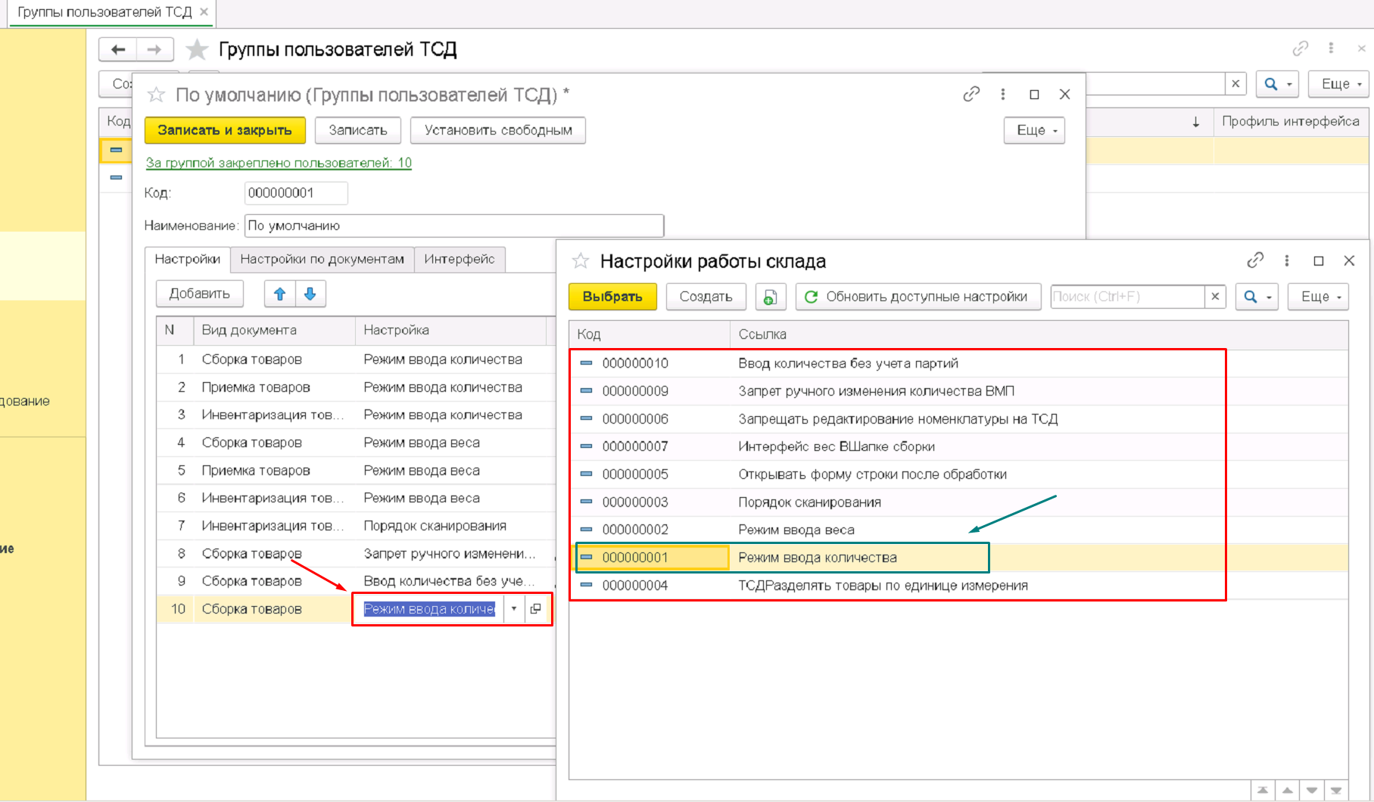Click Обновить доступные настройки button
This screenshot has height=802, width=1374.
click(918, 297)
